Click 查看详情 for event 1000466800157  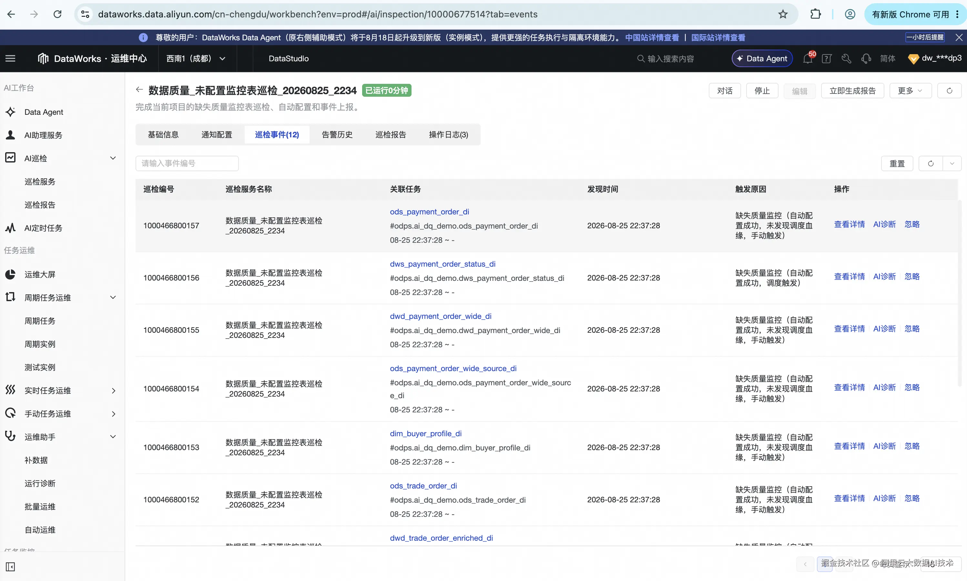tap(849, 224)
